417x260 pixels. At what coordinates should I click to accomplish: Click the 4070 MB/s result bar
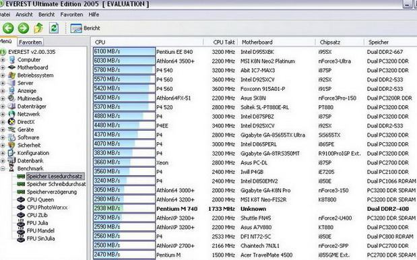tap(124, 144)
